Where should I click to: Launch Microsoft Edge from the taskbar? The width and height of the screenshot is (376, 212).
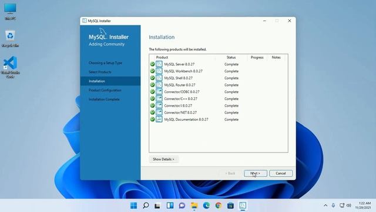tap(206, 206)
